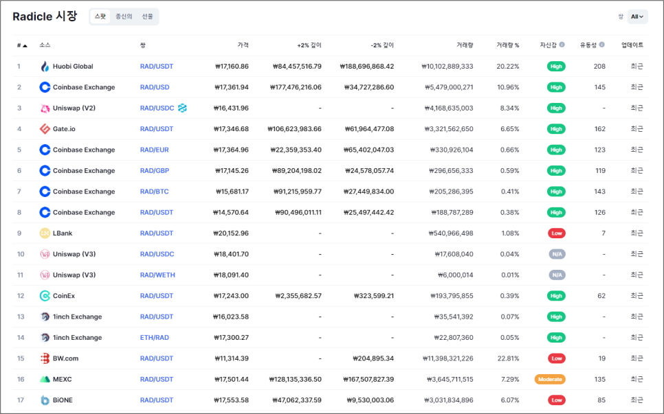Open the Gate.io exchange name
This screenshot has width=664, height=414.
64,129
